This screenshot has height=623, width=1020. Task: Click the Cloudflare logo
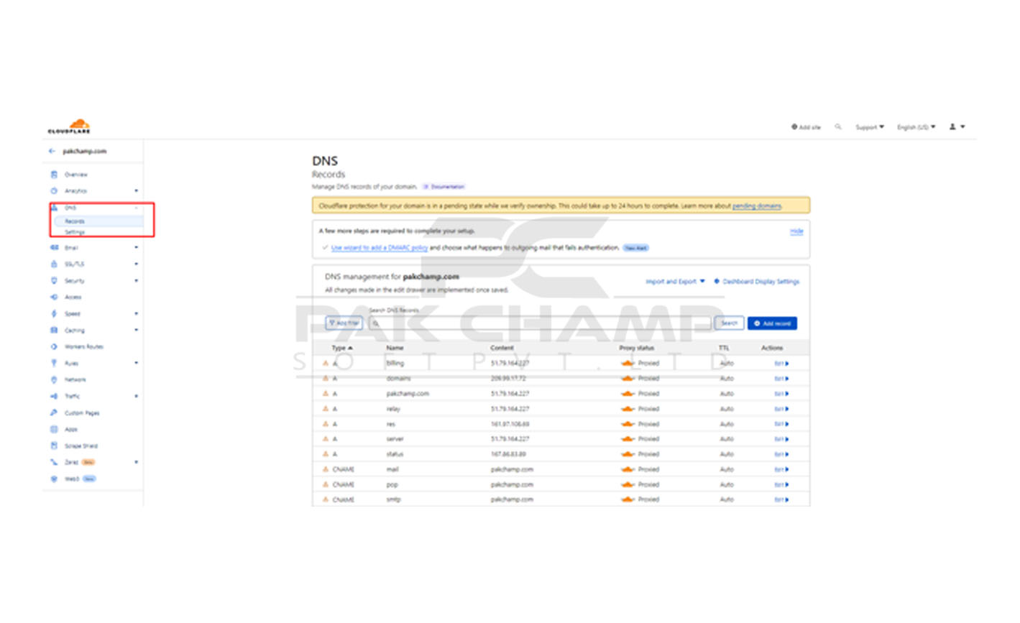coord(70,127)
